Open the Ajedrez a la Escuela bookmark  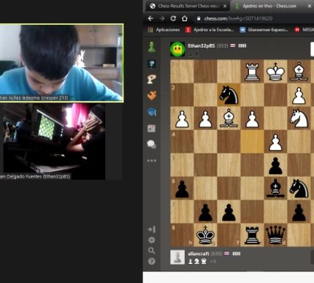210,30
